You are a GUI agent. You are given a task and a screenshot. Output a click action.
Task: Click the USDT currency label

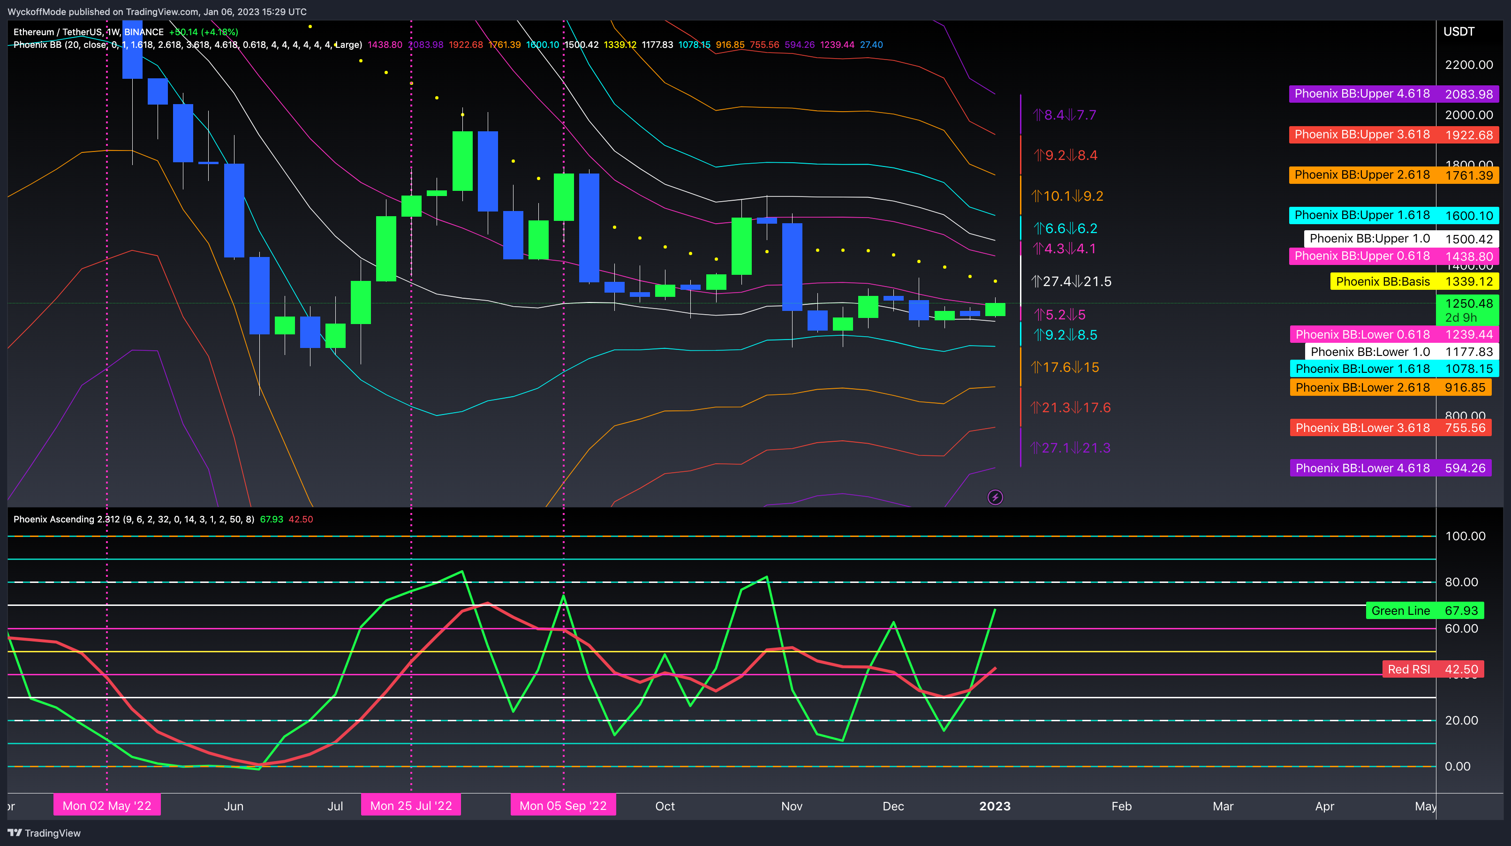coord(1459,32)
